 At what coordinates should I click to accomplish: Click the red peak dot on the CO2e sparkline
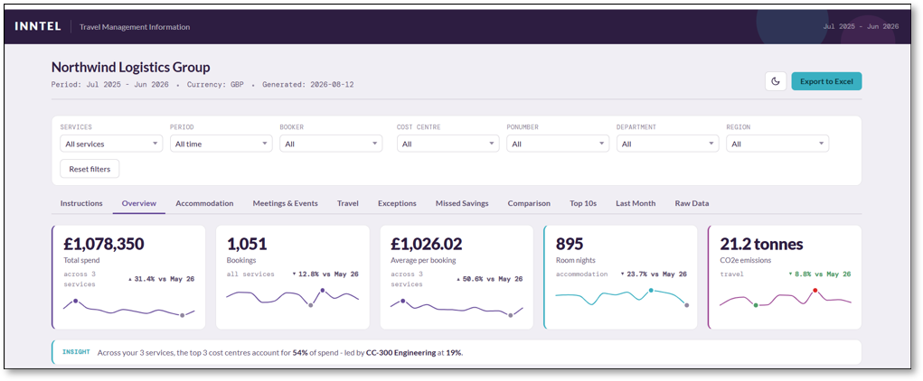[815, 291]
